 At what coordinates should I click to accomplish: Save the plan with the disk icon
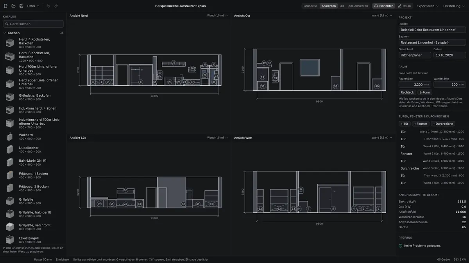(21, 6)
